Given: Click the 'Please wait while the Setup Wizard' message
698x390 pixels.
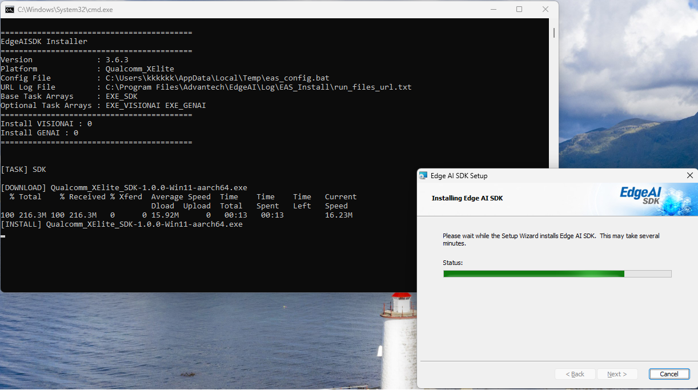Looking at the screenshot, I should coord(551,239).
